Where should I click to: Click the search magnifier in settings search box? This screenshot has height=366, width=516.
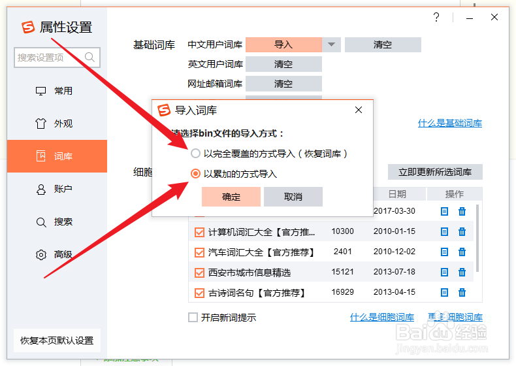(89, 57)
